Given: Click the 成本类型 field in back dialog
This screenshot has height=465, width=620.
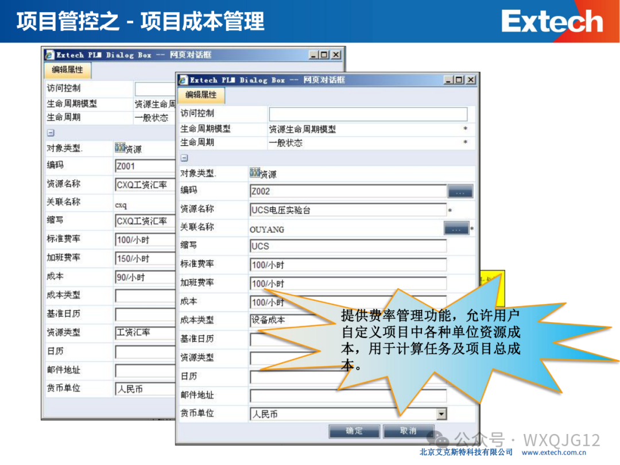Looking at the screenshot, I should coord(145,296).
